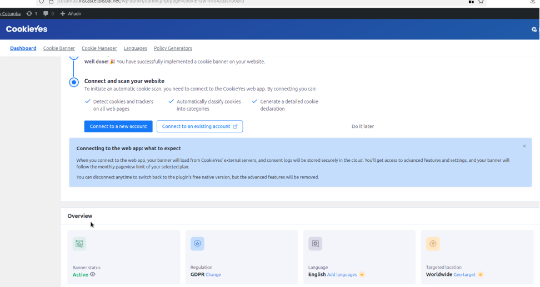Image resolution: width=540 pixels, height=287 pixels.
Task: Click the Language card icon
Action: pos(315,244)
